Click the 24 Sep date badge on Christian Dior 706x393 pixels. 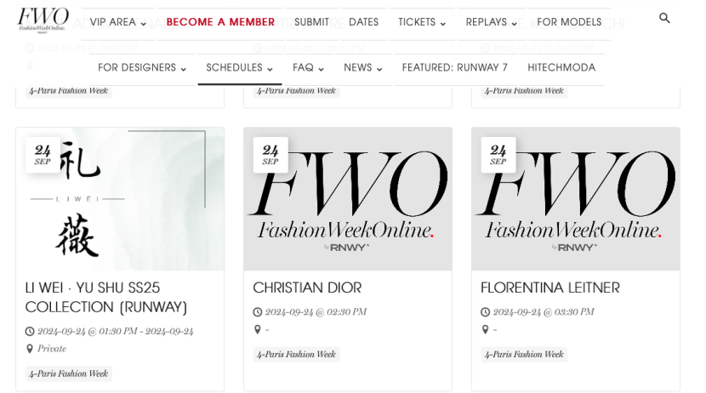(x=270, y=155)
